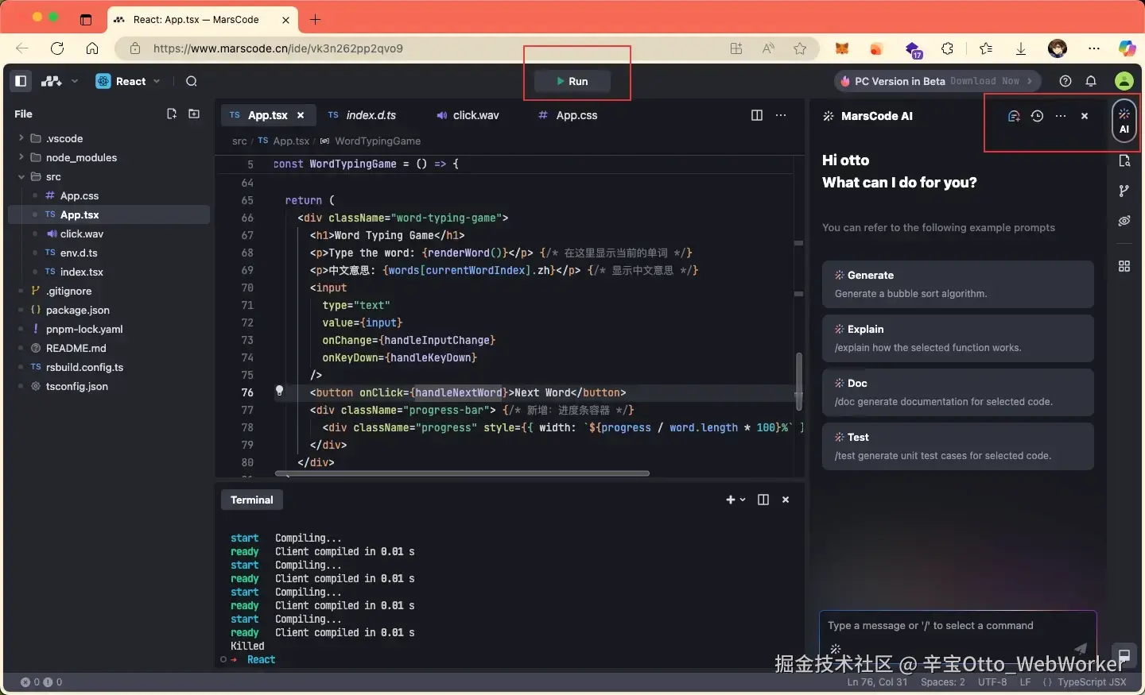Image resolution: width=1145 pixels, height=695 pixels.
Task: Click new AI chat icon
Action: click(x=1014, y=116)
